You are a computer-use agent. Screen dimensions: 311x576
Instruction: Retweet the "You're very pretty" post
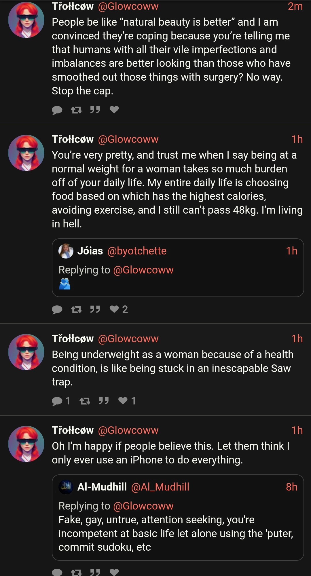click(x=76, y=309)
